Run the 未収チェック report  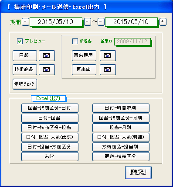(25, 84)
